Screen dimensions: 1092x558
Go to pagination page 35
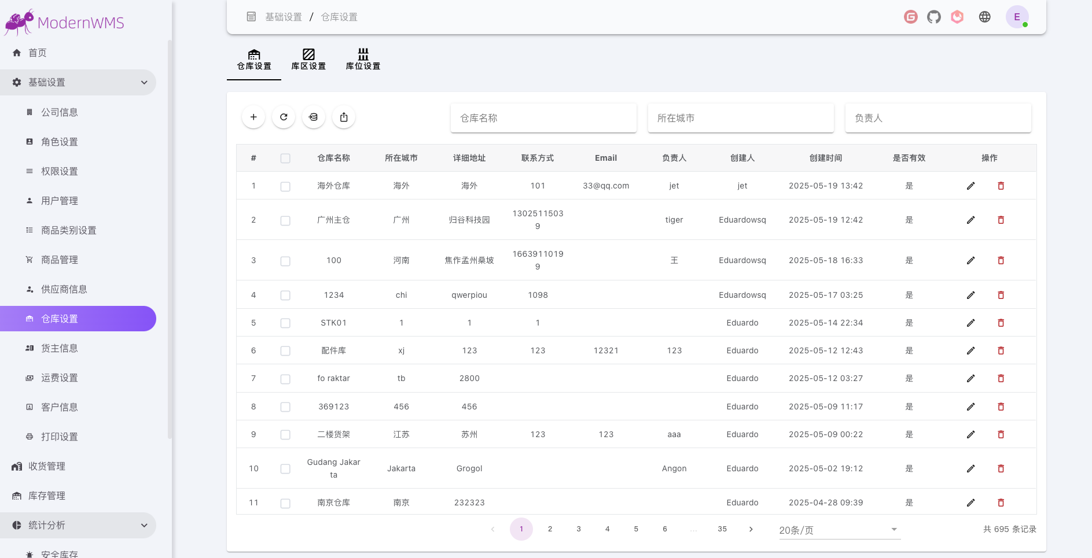click(722, 529)
